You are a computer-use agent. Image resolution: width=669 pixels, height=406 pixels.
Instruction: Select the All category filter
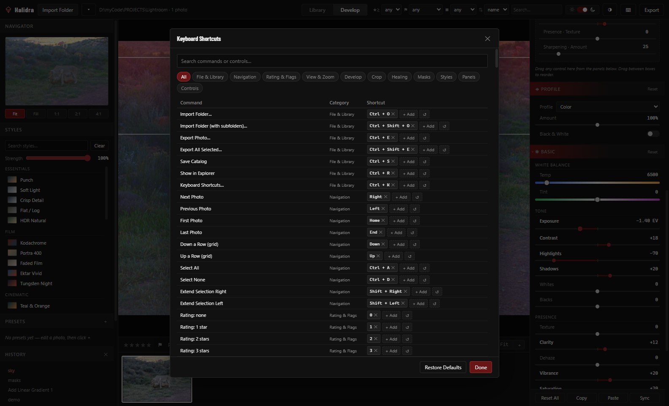(x=184, y=77)
